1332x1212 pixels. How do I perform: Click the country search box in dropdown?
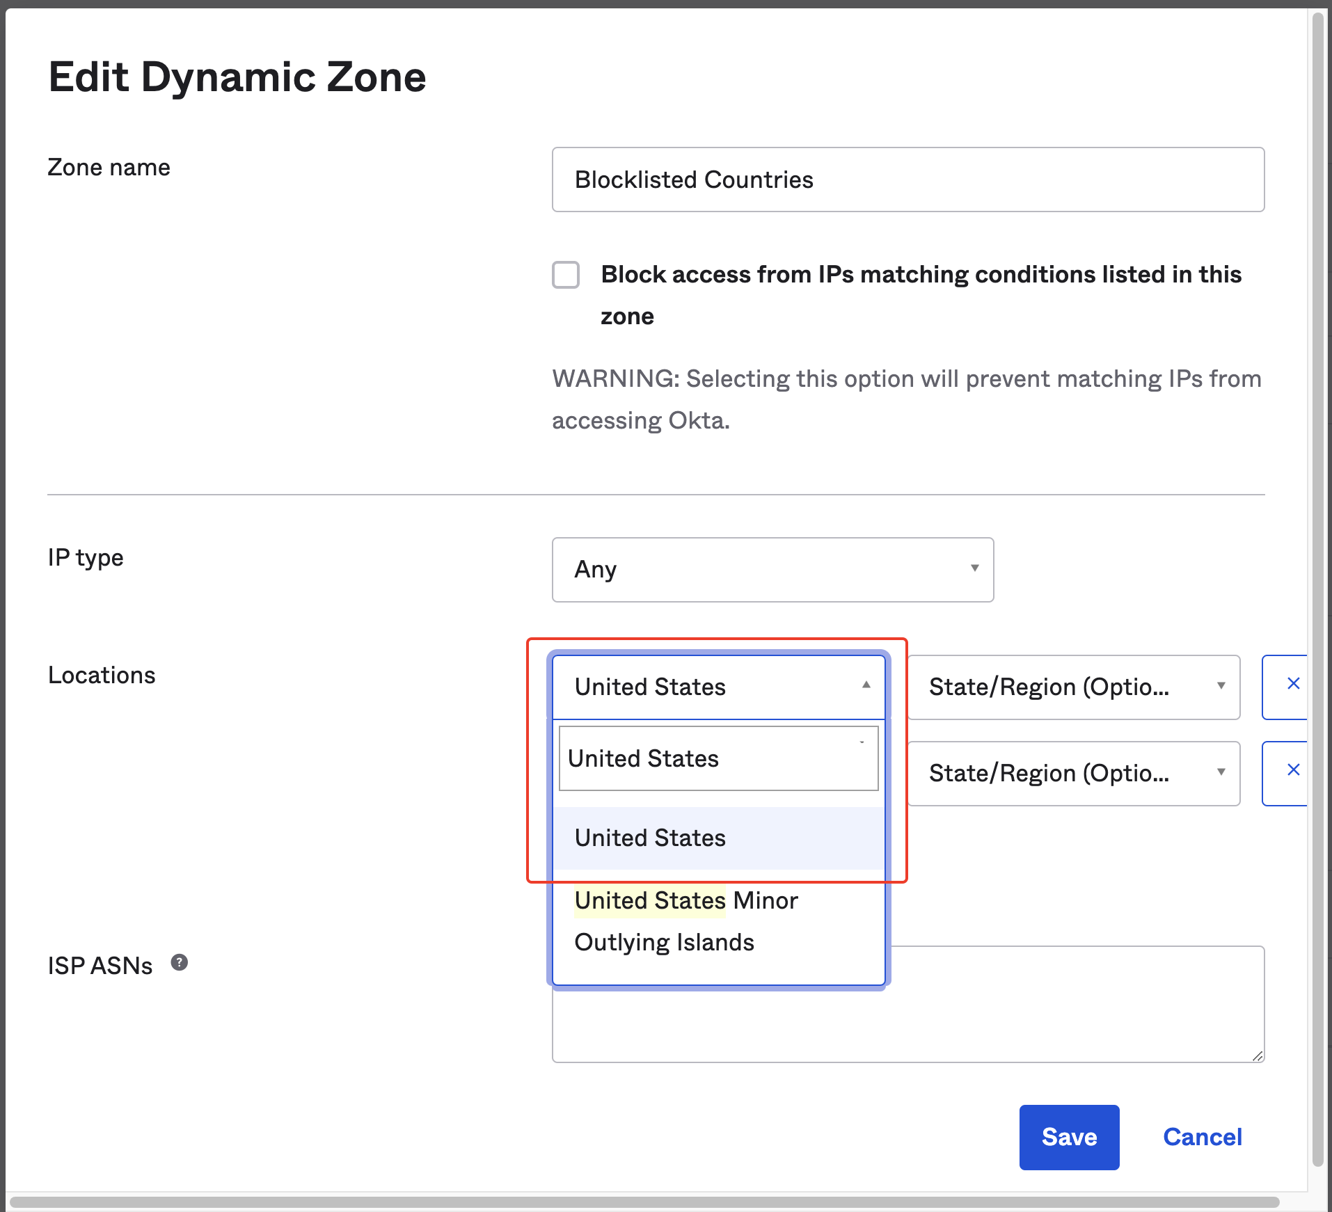[719, 758]
